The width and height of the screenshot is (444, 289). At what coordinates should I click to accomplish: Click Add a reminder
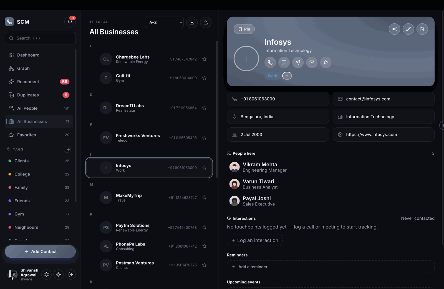[331, 267]
